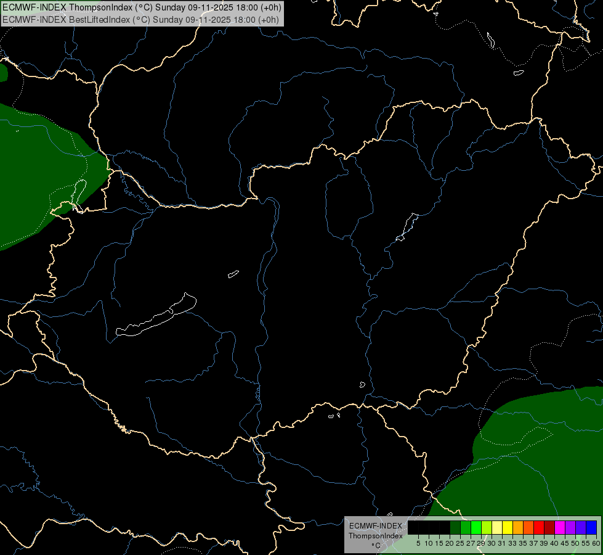Click the long narrow reservoir outline in northeast Hungary

click(x=407, y=227)
